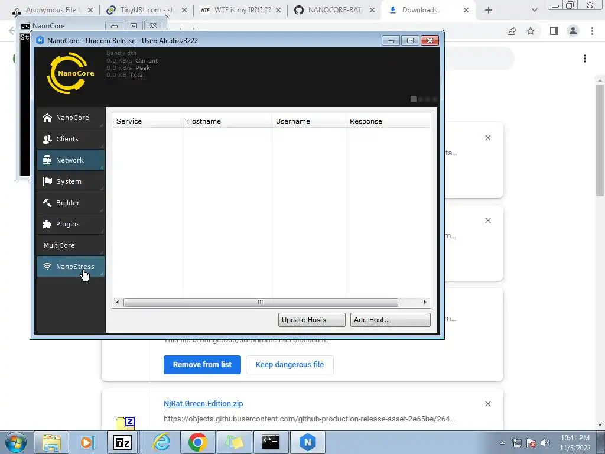Click the wifi icon beside NanoStress

[x=47, y=267]
